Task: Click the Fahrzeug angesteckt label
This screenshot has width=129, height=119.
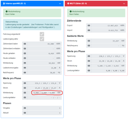Action: [x=12, y=34]
